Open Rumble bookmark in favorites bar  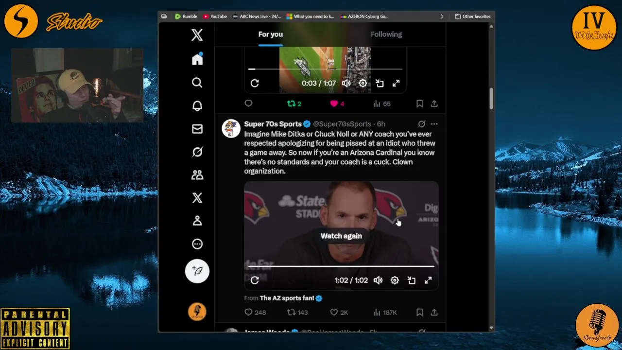[186, 17]
